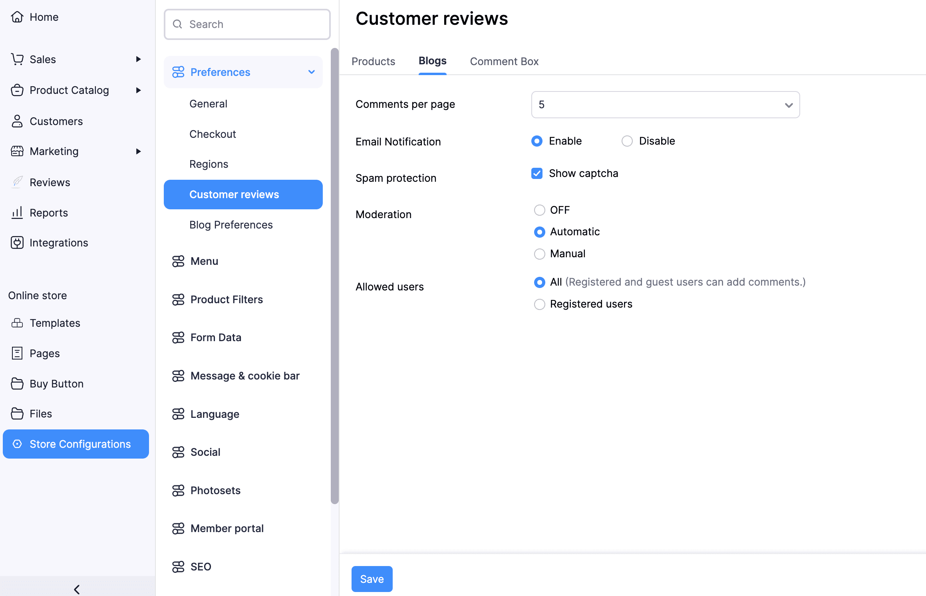Click the Home house icon
Viewport: 926px width, 596px height.
click(17, 17)
